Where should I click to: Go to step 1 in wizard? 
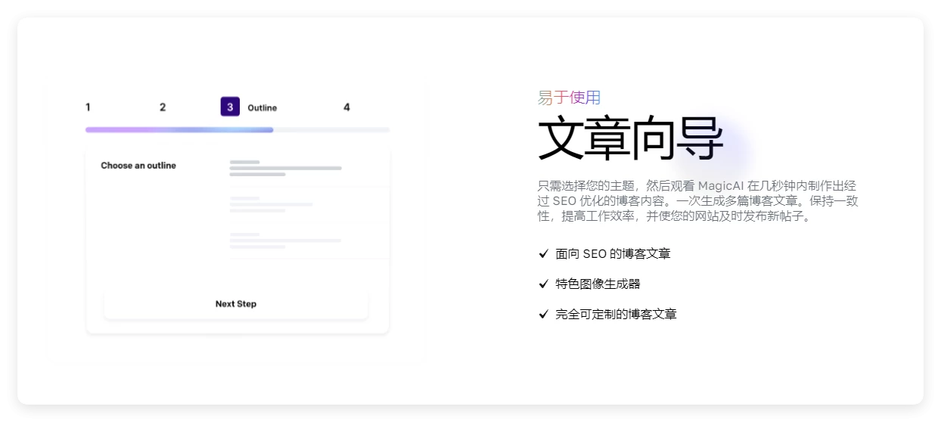point(88,107)
